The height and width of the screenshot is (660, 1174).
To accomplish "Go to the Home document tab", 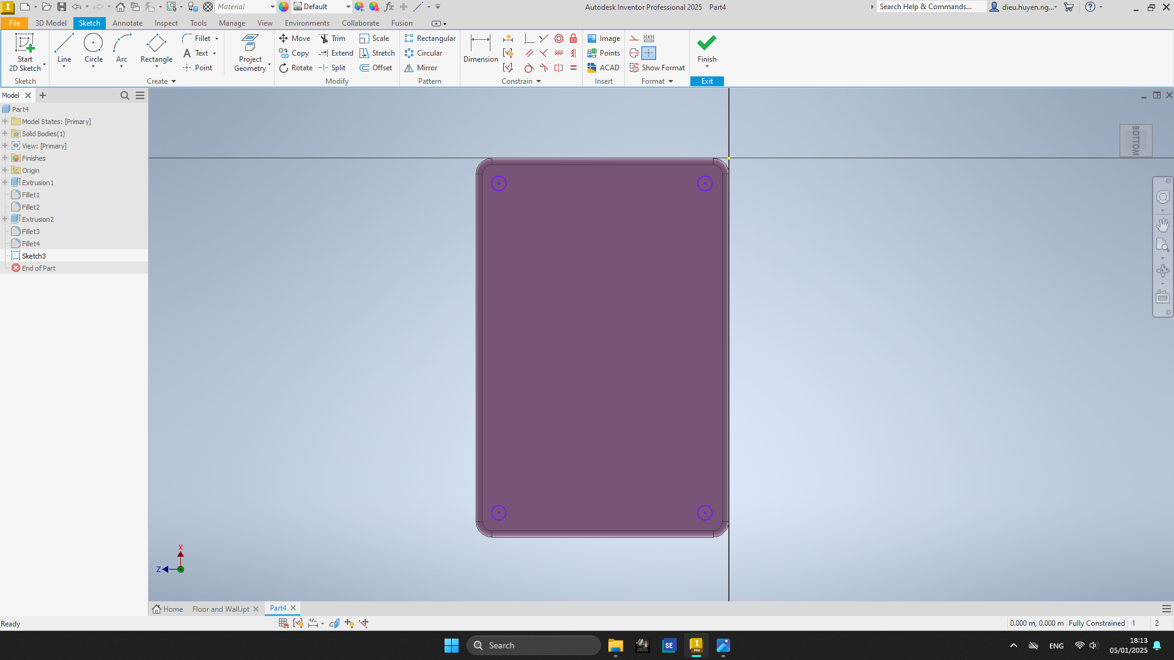I will (168, 609).
